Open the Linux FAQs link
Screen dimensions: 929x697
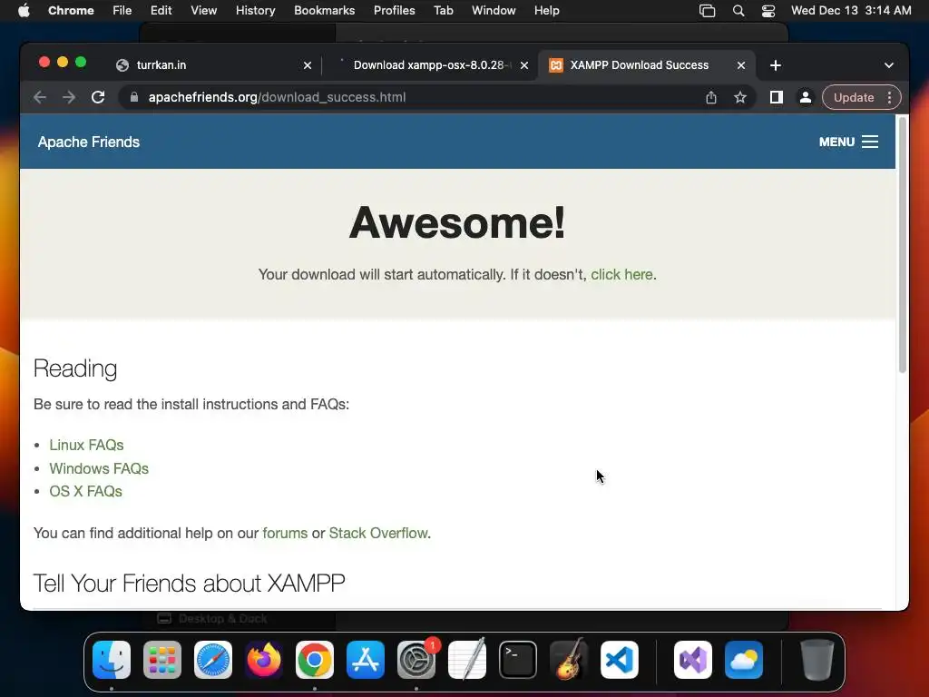(86, 445)
